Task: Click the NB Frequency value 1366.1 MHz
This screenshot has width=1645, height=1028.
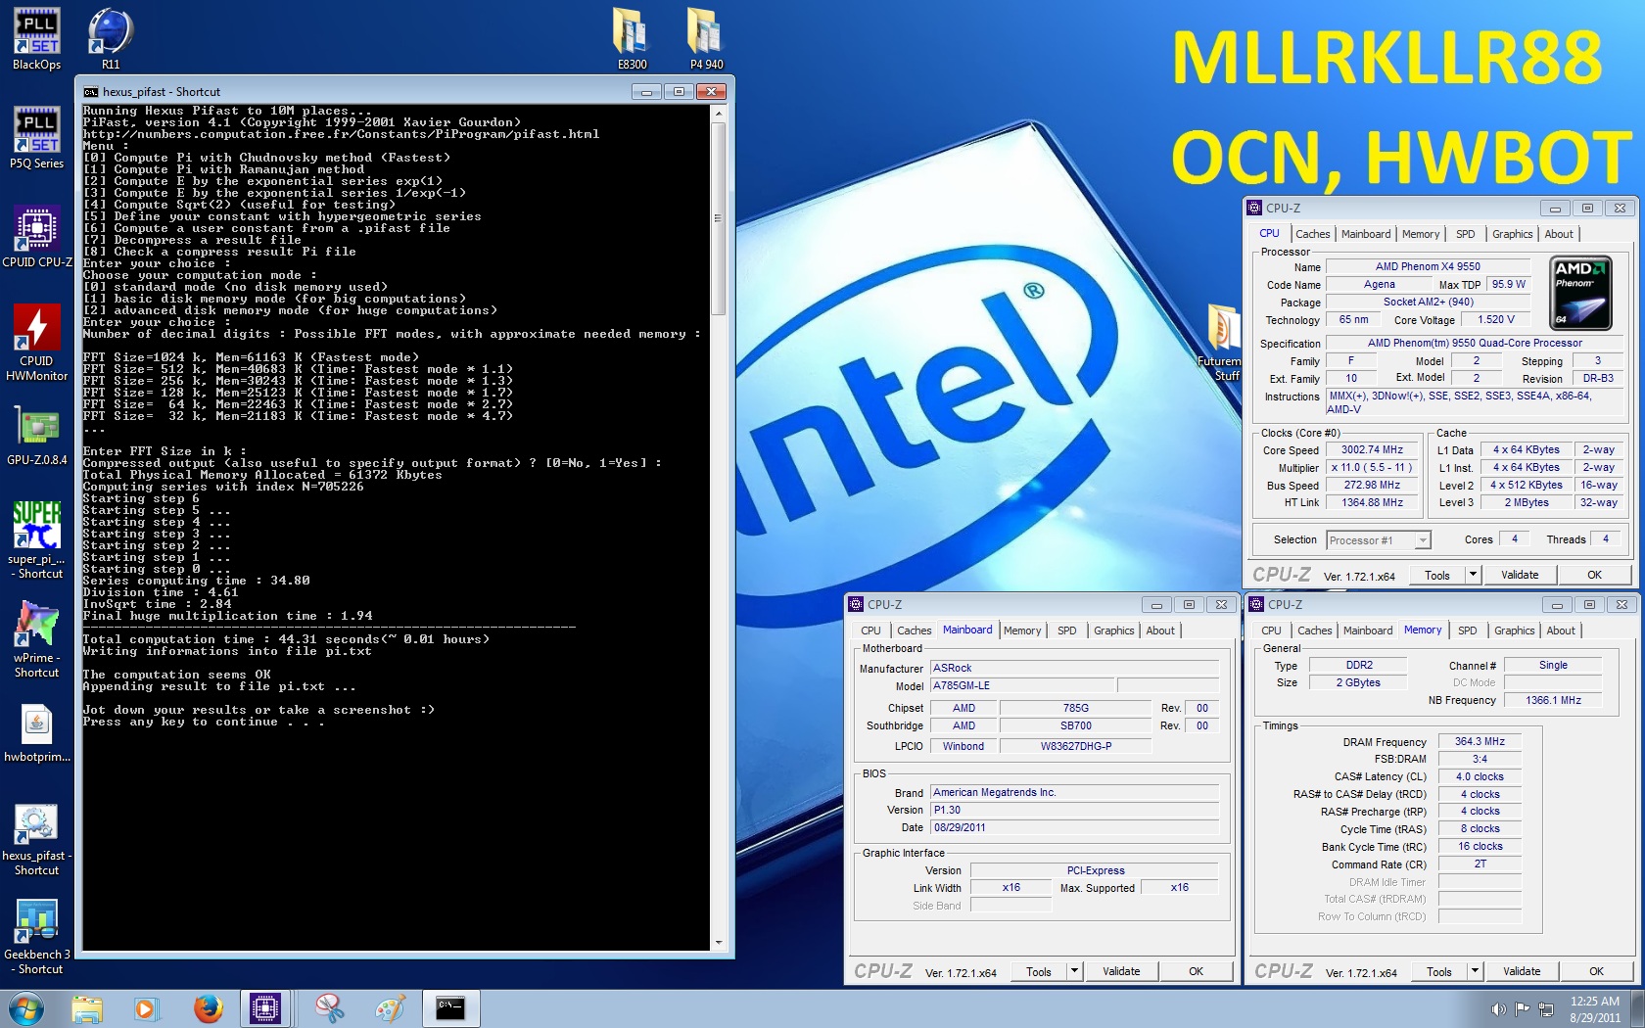Action: tap(1553, 700)
